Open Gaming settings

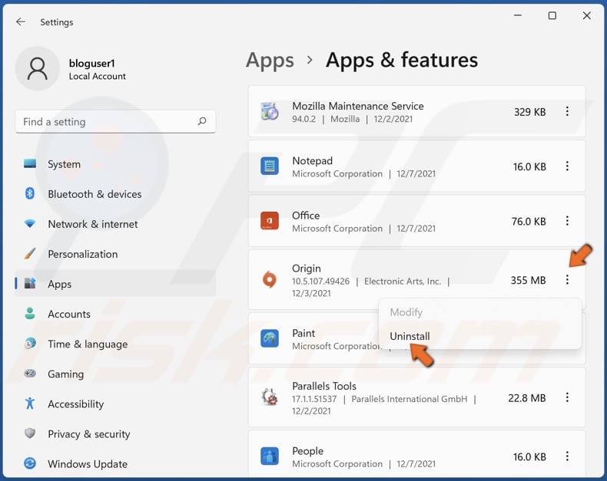point(115,374)
